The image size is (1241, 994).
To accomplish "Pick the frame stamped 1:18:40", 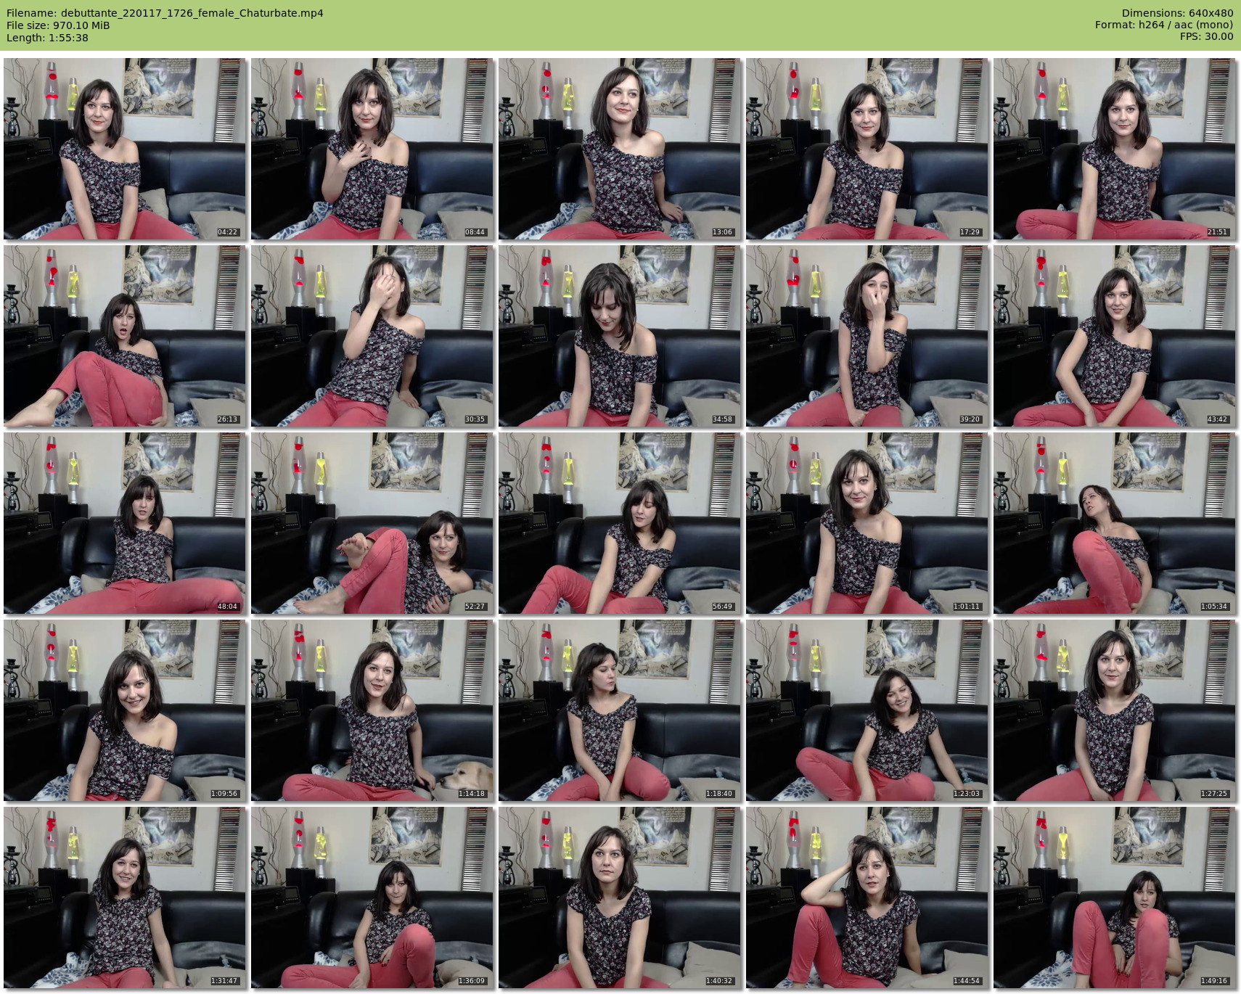I will coord(620,710).
